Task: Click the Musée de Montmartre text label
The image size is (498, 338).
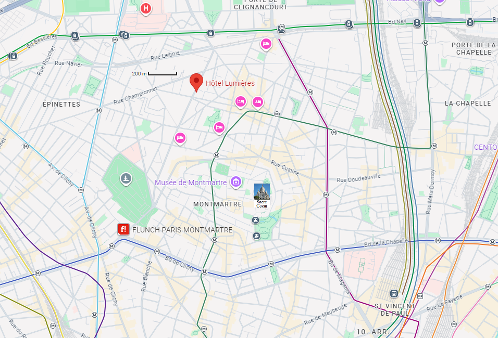Action: 191,183
